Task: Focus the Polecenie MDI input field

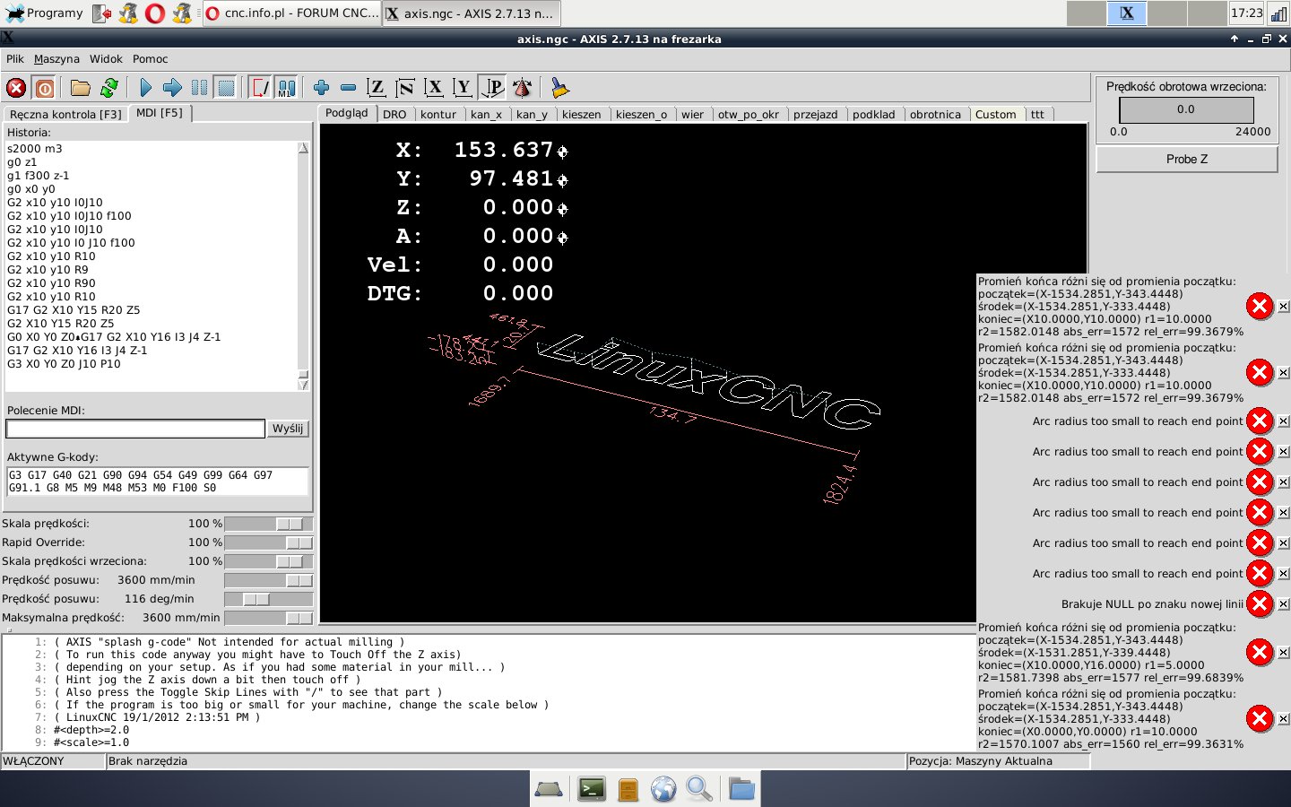Action: [135, 429]
